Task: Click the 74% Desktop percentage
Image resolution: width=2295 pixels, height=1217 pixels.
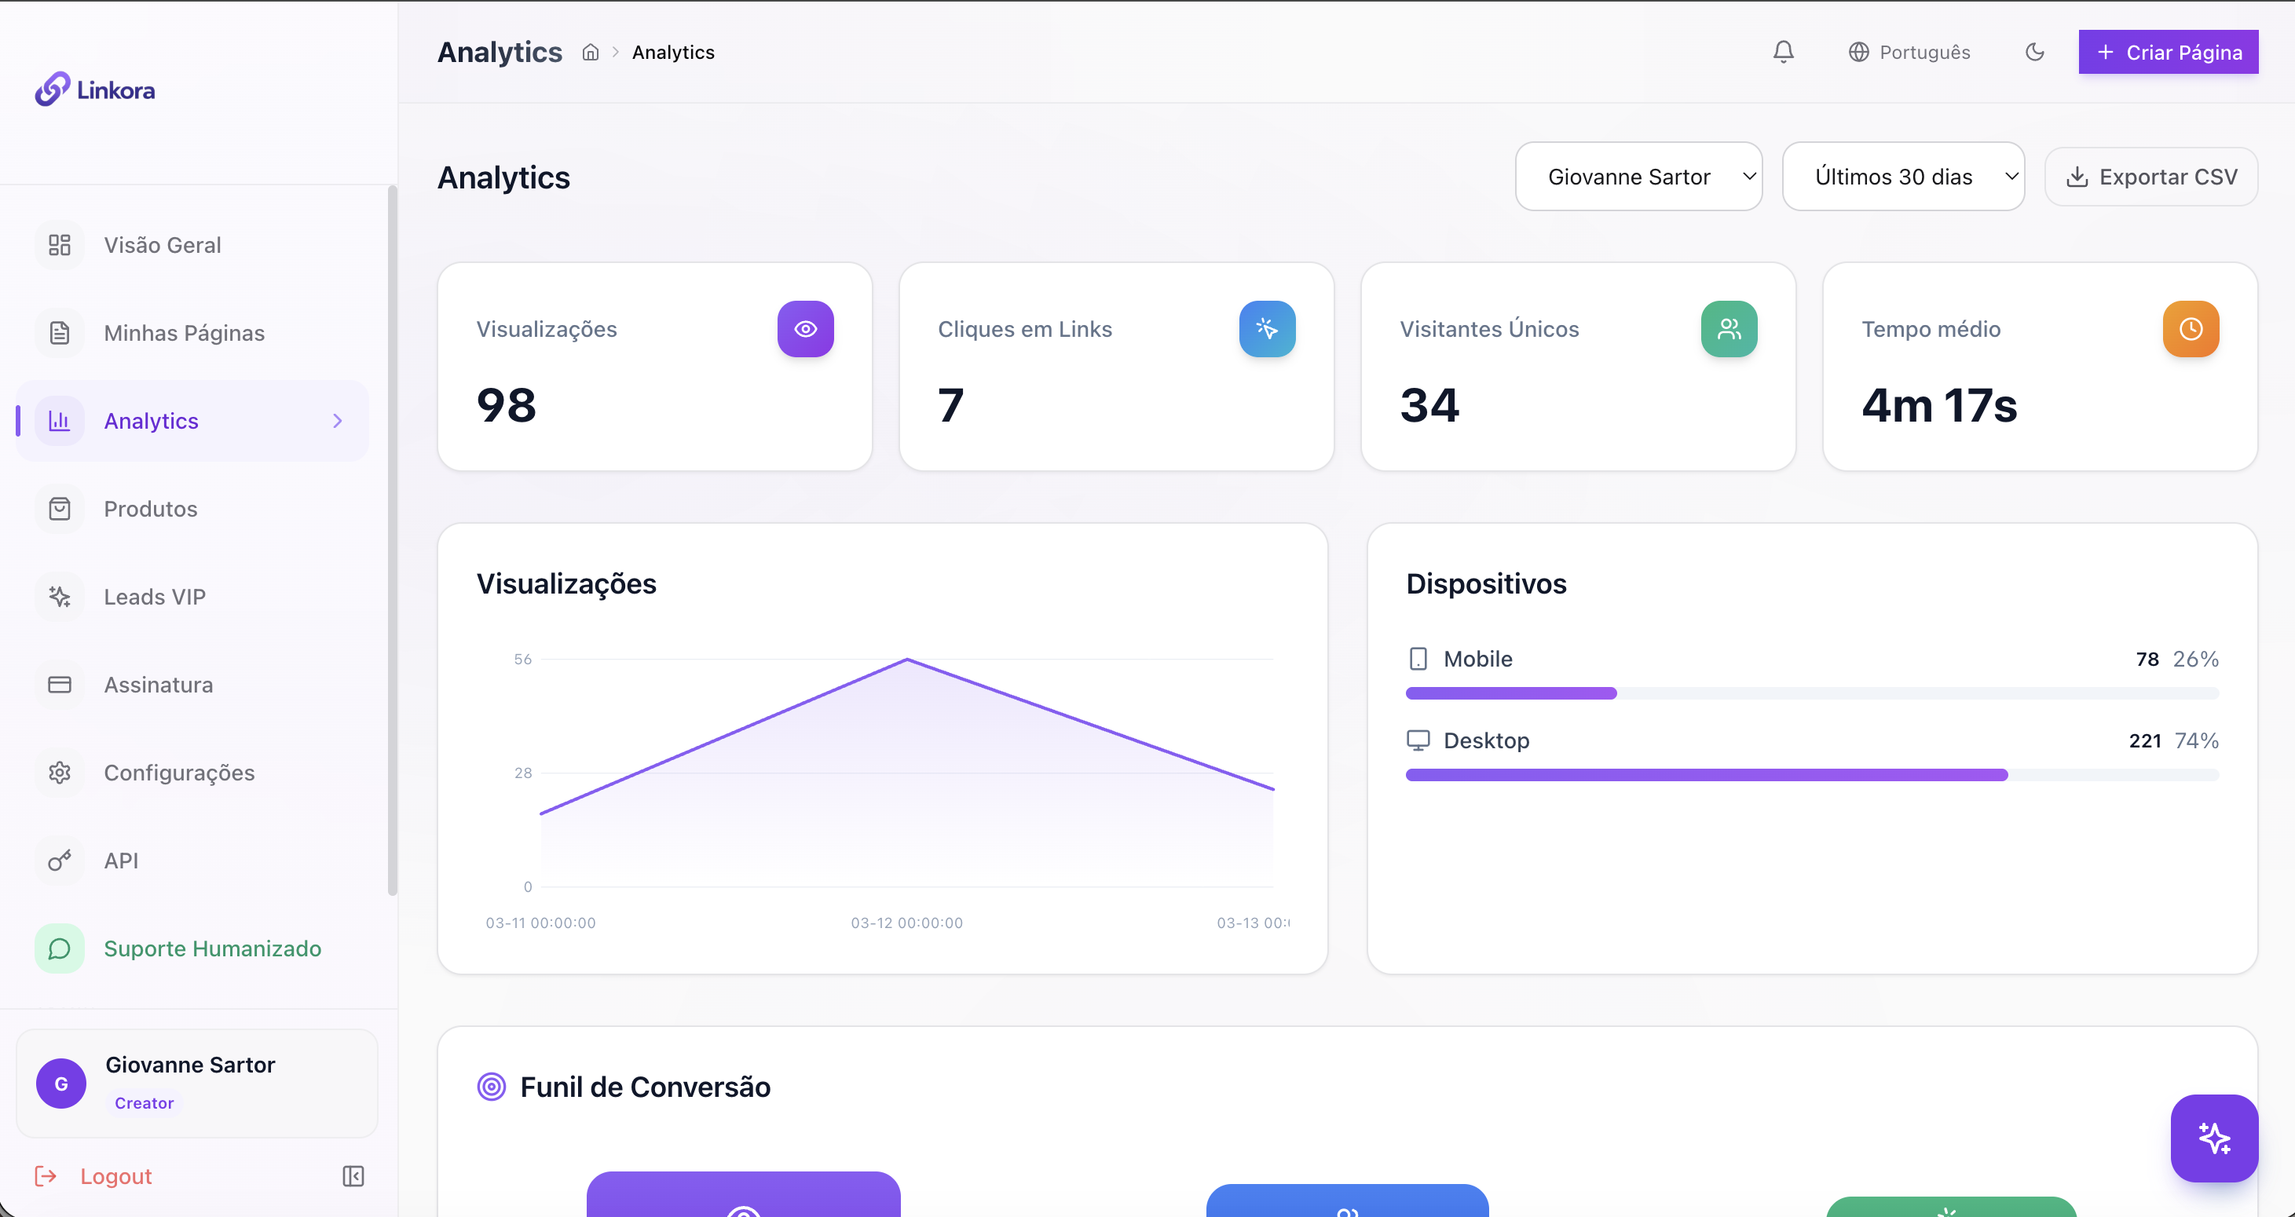Action: click(x=2196, y=740)
